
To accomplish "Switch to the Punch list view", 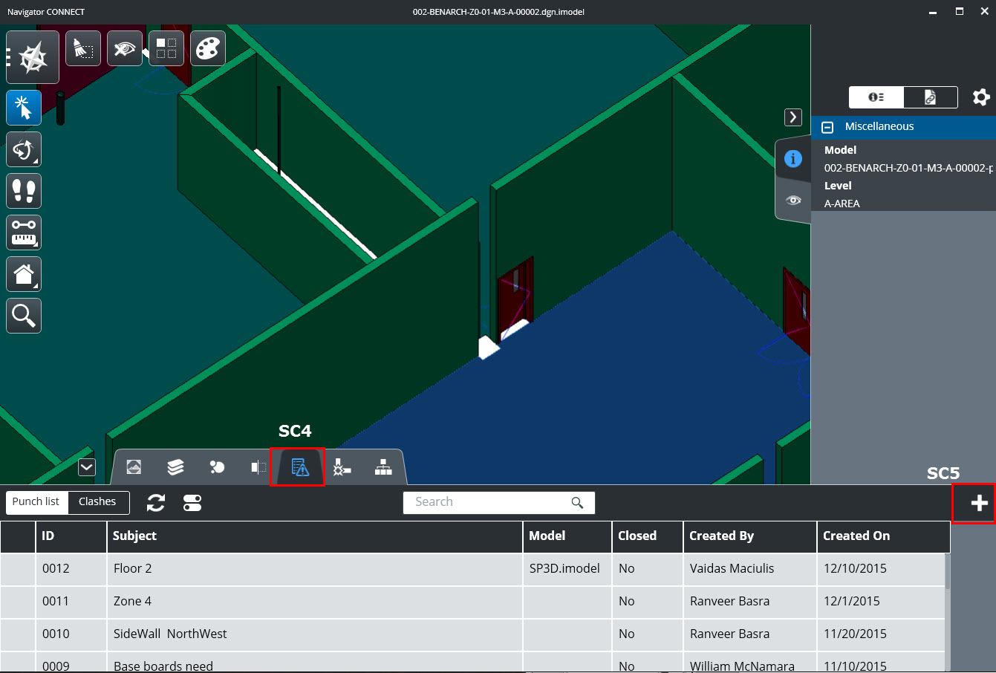I will (36, 502).
